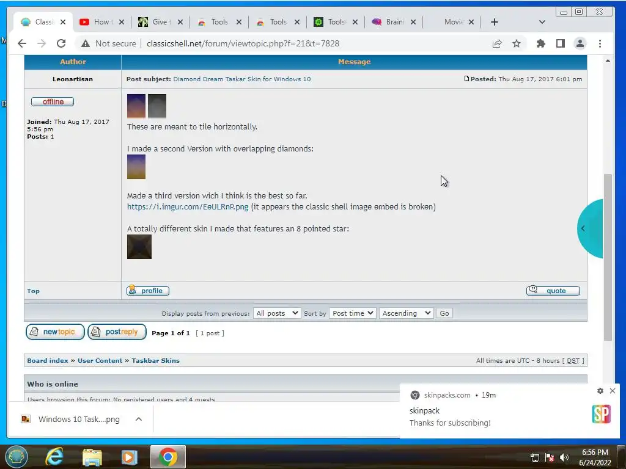Click the offline status badge
Viewport: 626px width, 469px height.
53,102
